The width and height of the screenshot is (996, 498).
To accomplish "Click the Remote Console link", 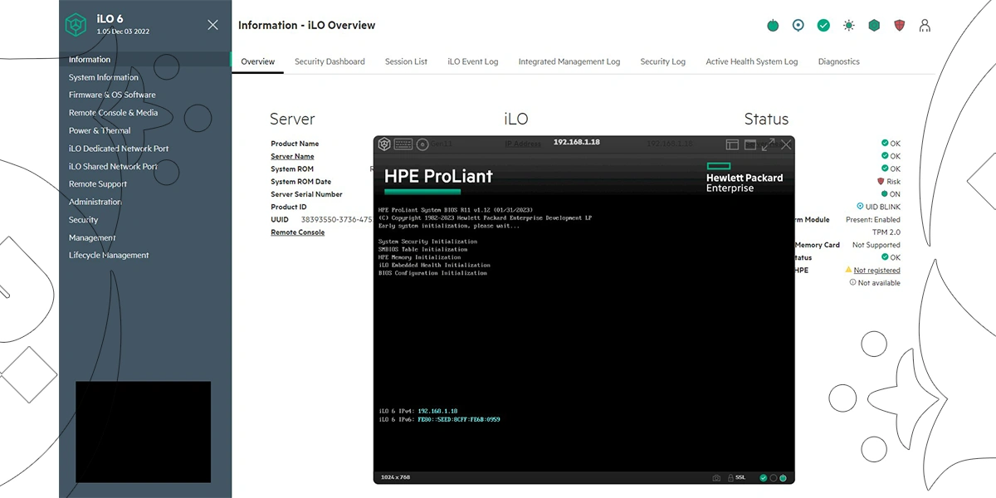I will click(x=297, y=232).
